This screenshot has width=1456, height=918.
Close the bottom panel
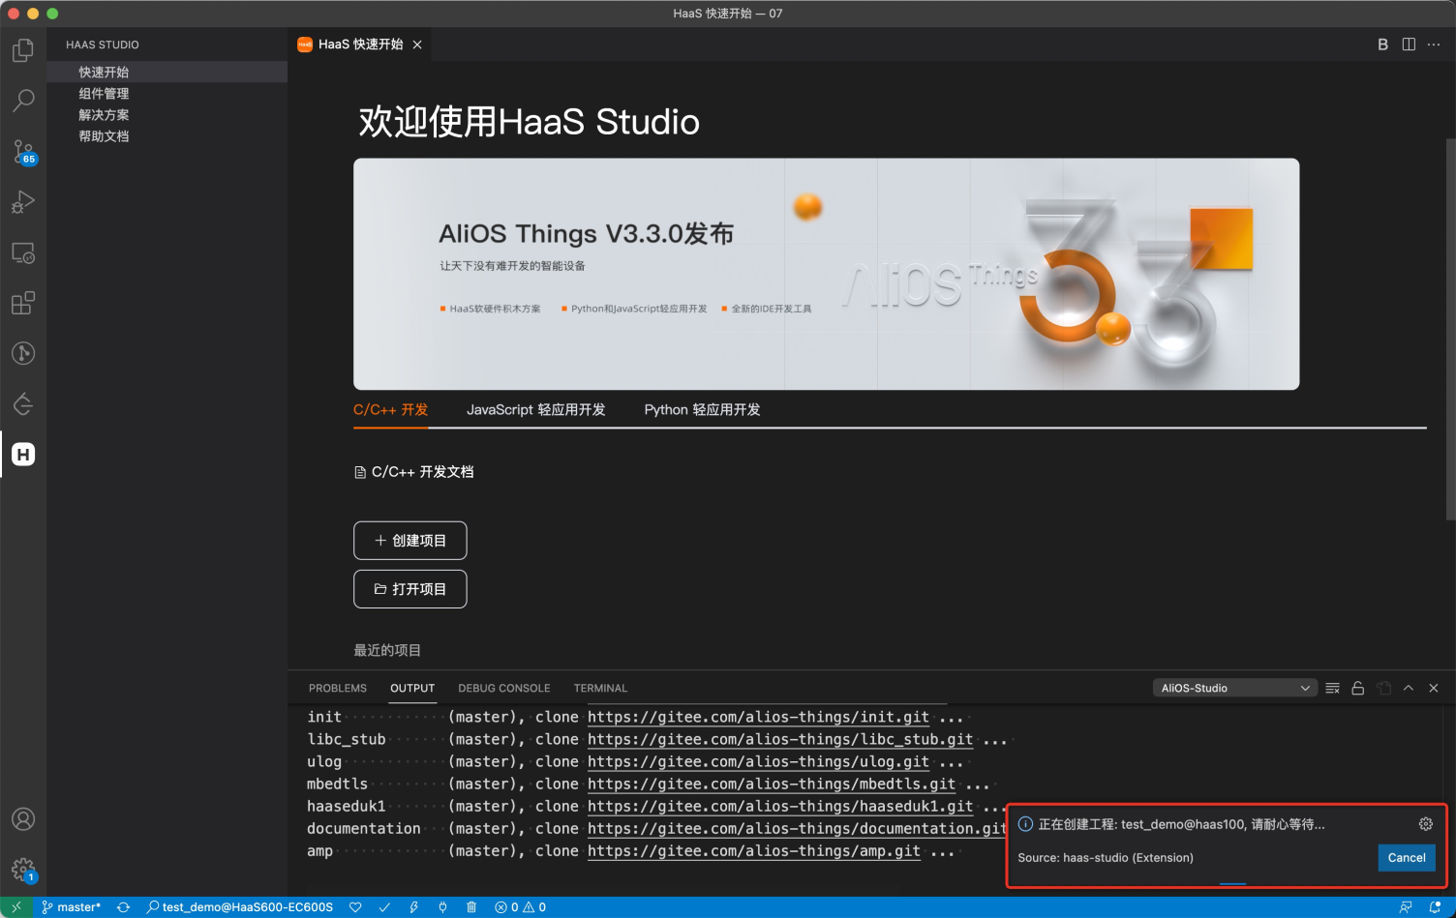click(1434, 688)
